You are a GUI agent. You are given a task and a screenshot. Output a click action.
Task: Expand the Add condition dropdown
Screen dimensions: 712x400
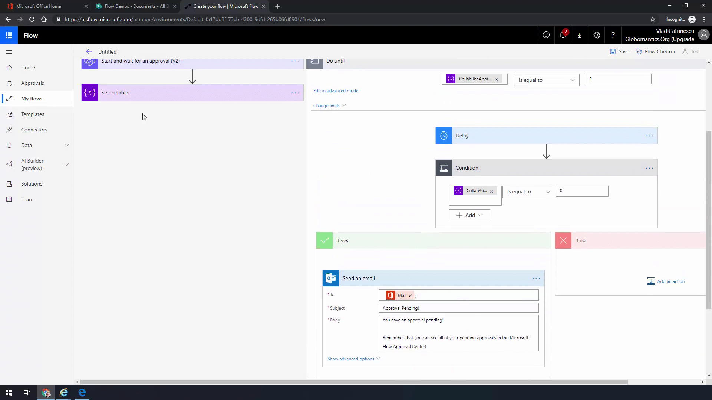pyautogui.click(x=469, y=215)
